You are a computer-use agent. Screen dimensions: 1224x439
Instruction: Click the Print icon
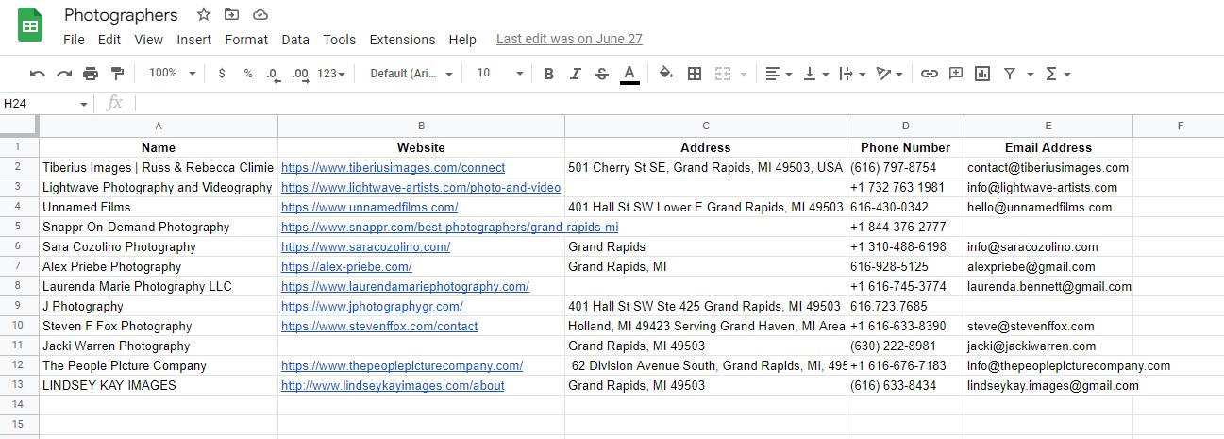pos(91,74)
